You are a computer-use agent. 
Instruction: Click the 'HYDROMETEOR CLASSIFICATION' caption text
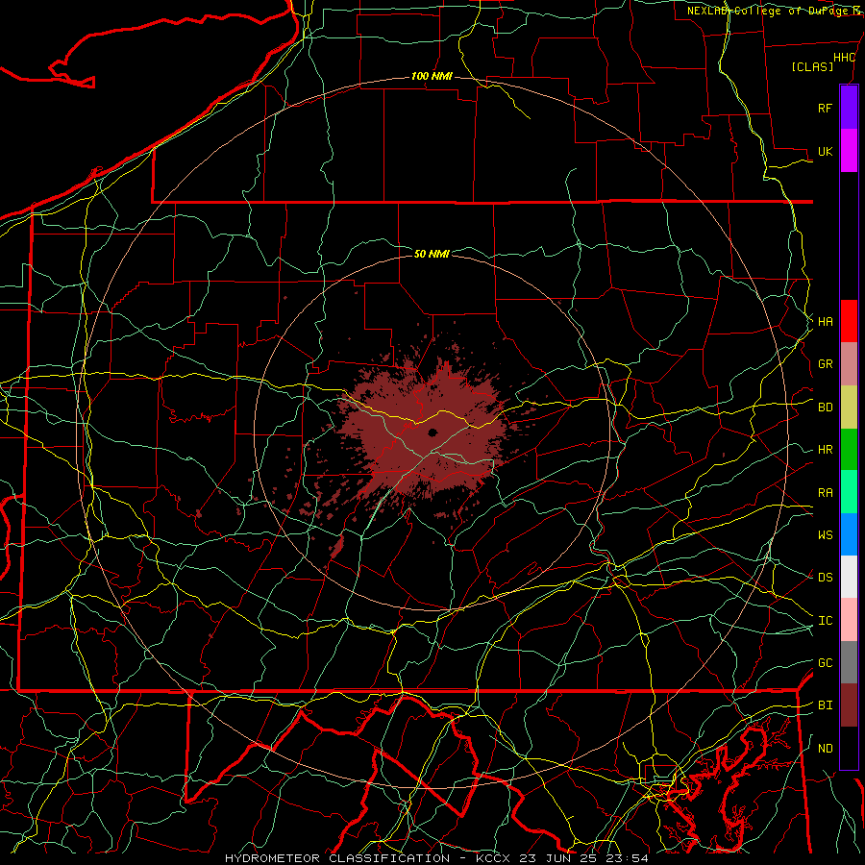pyautogui.click(x=337, y=858)
